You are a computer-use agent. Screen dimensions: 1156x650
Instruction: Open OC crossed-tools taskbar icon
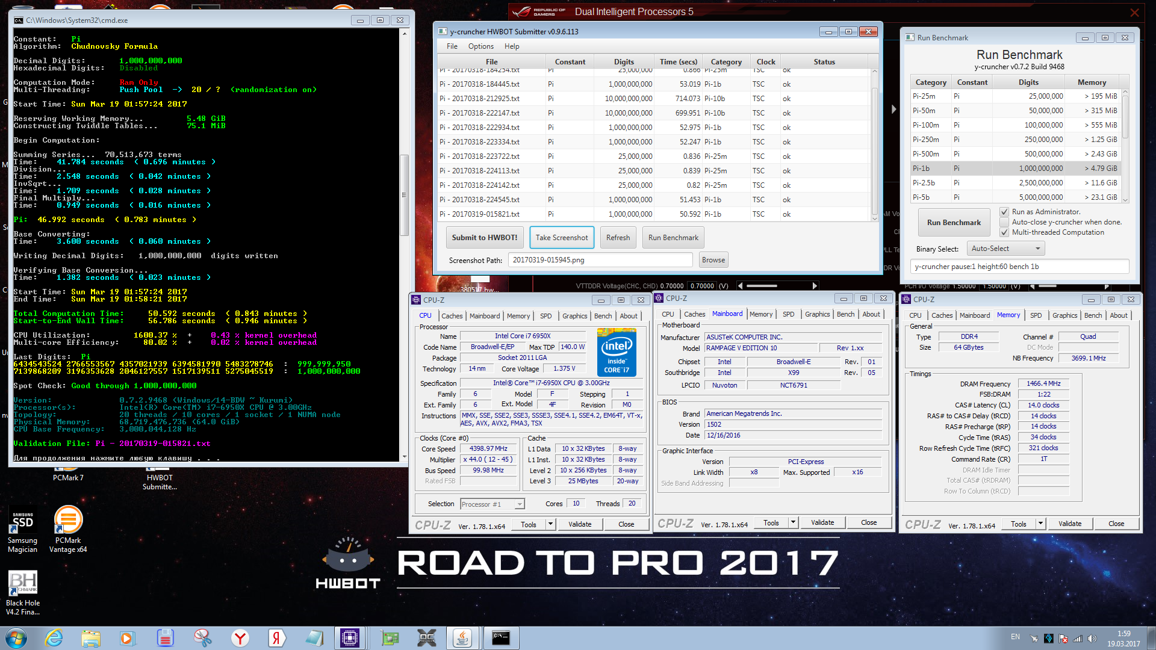[426, 638]
